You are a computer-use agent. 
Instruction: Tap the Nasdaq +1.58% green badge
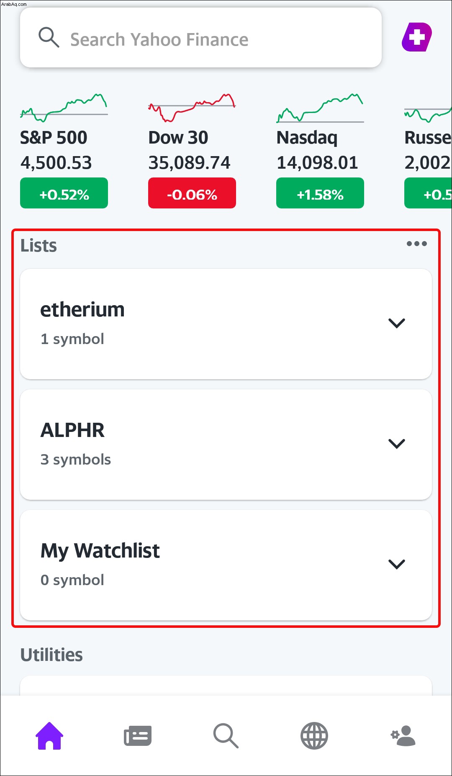click(320, 193)
